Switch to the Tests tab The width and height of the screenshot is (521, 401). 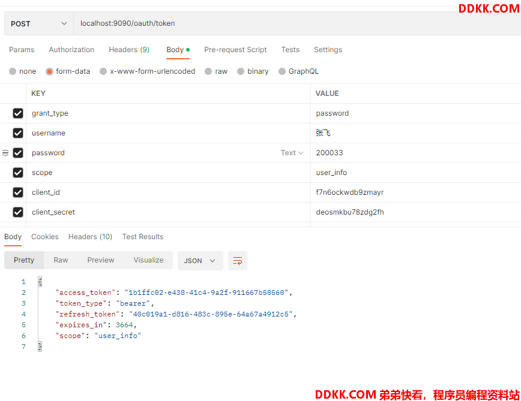click(290, 50)
